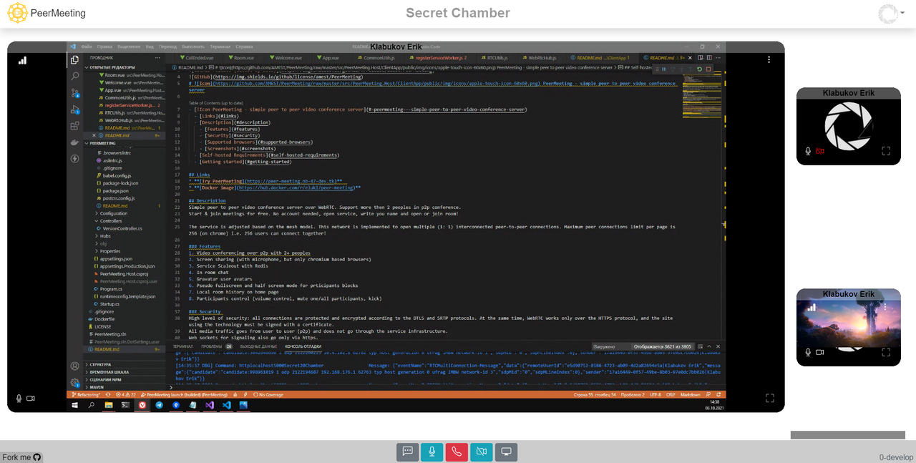Expand the avatar participant tile to fullscreen
Viewport: 916px width, 463px height.
tap(886, 151)
